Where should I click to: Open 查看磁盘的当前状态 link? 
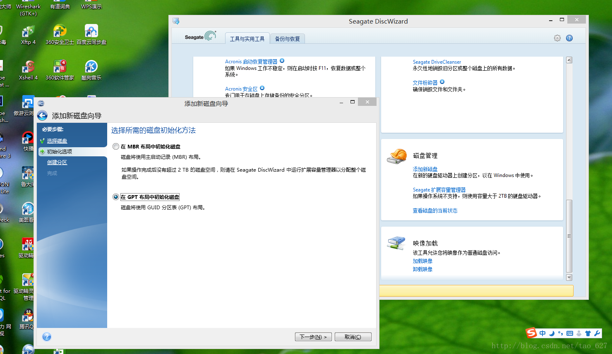435,210
